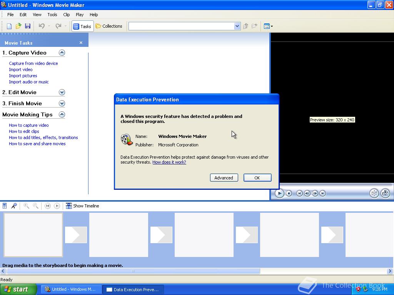Click the Open Project folder icon
The width and height of the screenshot is (394, 295).
[18, 26]
